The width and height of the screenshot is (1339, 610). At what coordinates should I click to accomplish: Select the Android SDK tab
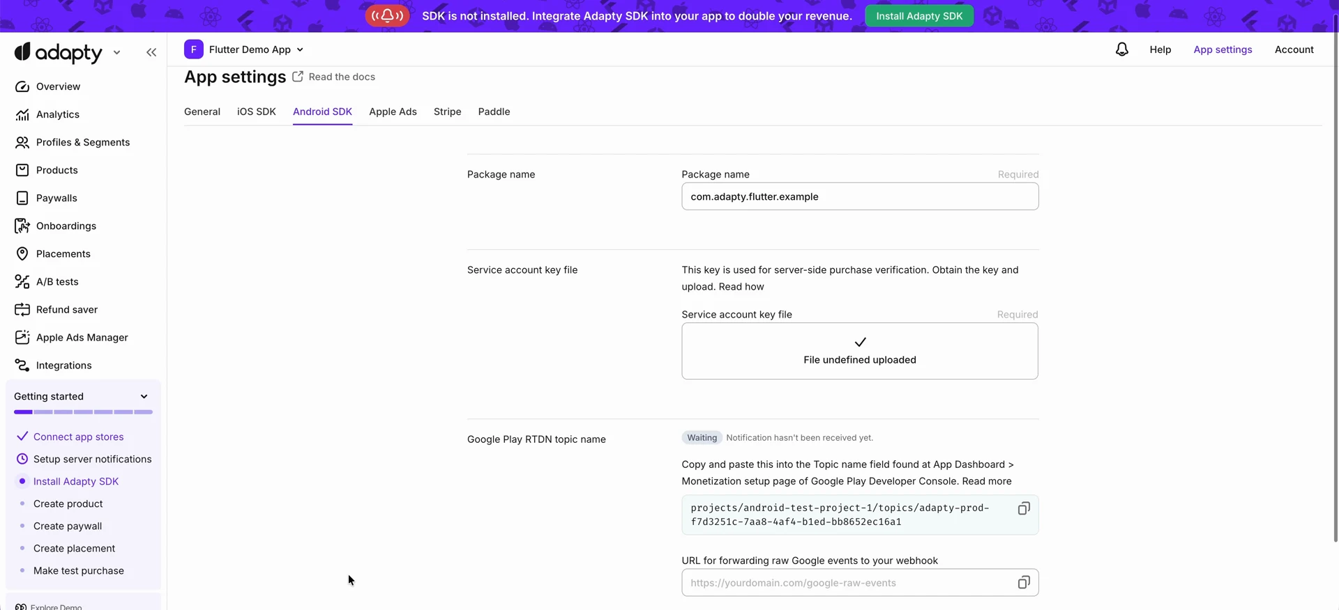click(x=322, y=111)
